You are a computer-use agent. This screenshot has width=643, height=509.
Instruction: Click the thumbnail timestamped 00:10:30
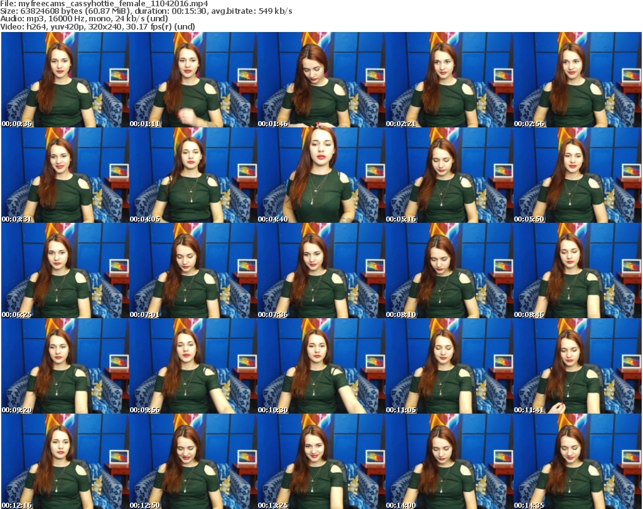pos(321,366)
